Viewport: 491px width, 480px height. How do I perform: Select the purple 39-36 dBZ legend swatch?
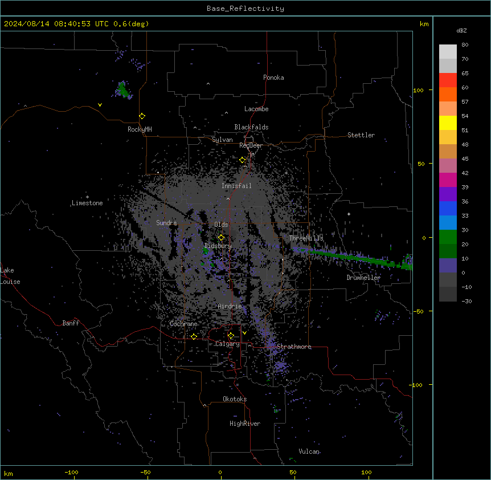click(x=448, y=194)
